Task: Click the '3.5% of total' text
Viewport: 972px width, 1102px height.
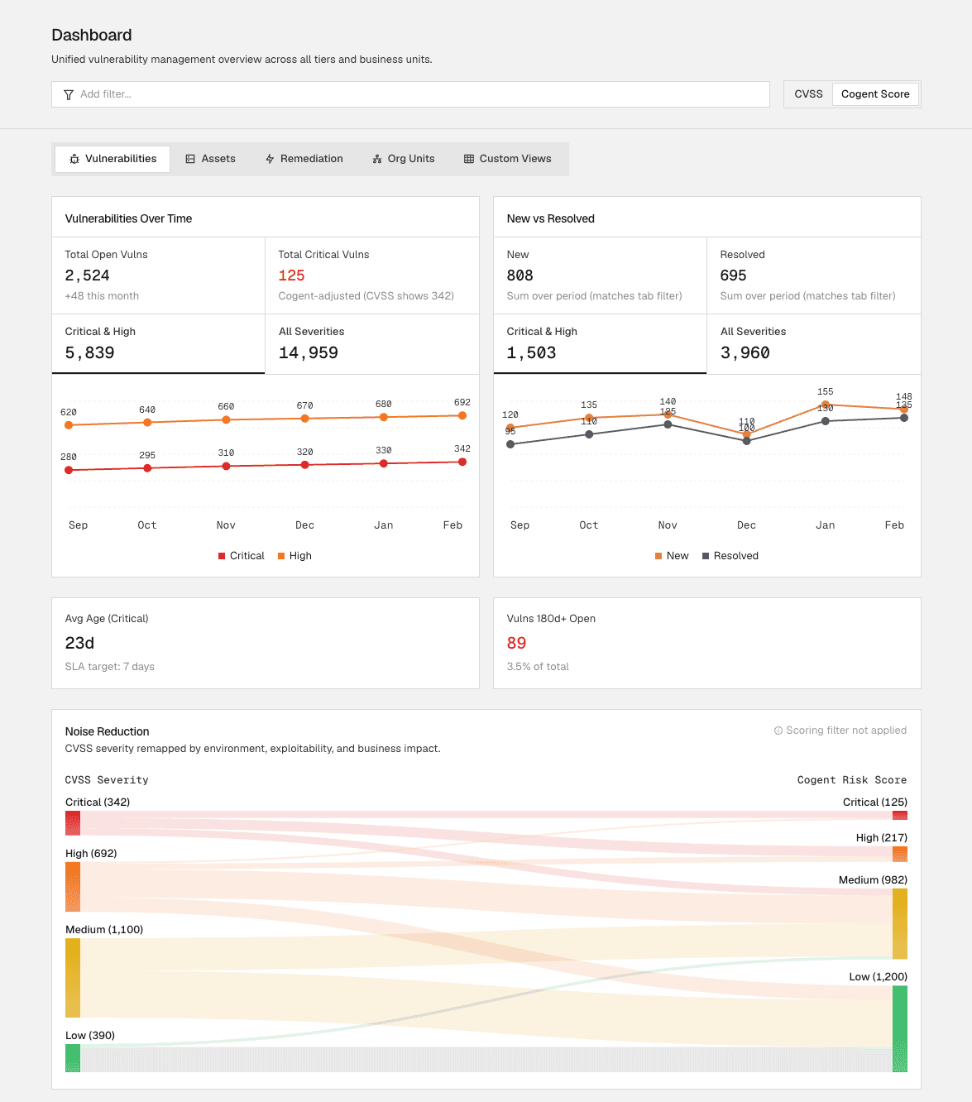Action: (538, 667)
